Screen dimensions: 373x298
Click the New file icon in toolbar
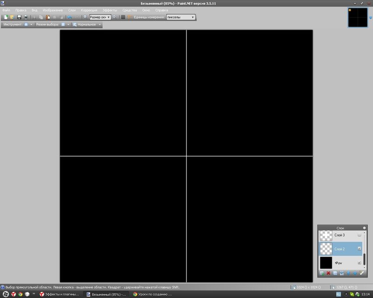click(x=6, y=17)
